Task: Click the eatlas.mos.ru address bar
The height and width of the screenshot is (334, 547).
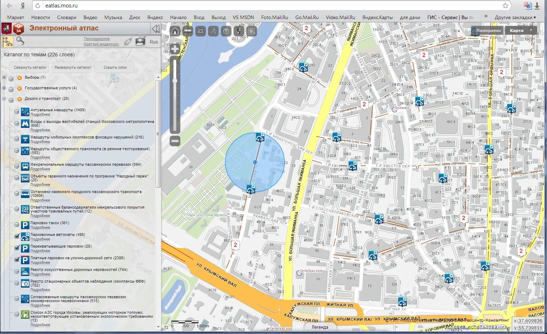Action: click(x=272, y=6)
